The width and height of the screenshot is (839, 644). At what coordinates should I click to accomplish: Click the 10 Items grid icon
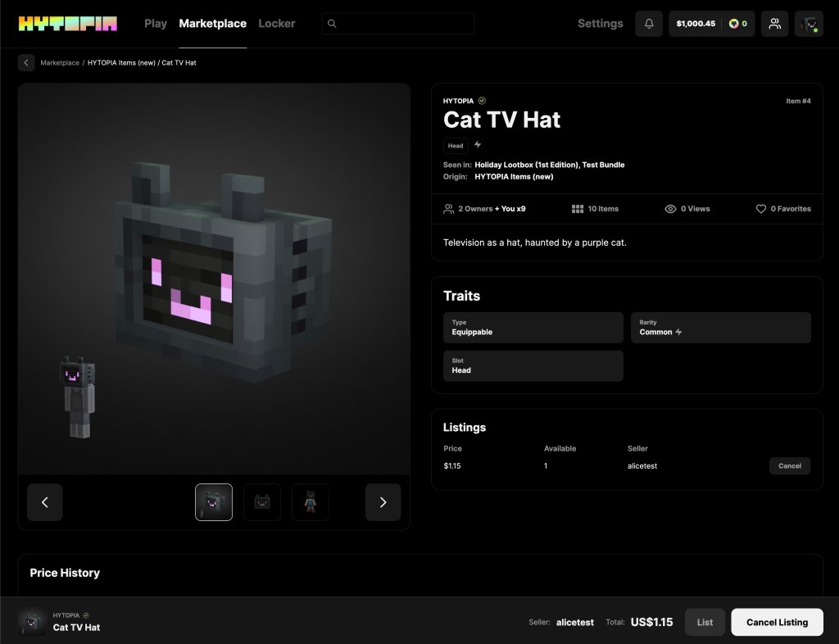[x=578, y=209]
